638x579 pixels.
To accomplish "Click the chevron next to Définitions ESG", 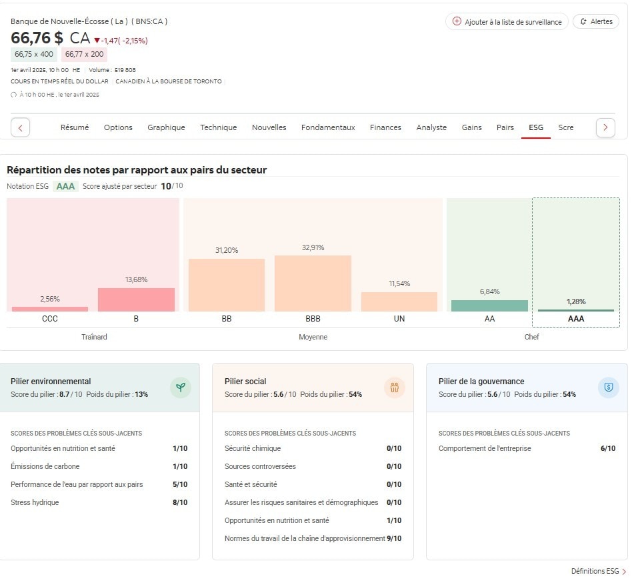I will coord(624,571).
